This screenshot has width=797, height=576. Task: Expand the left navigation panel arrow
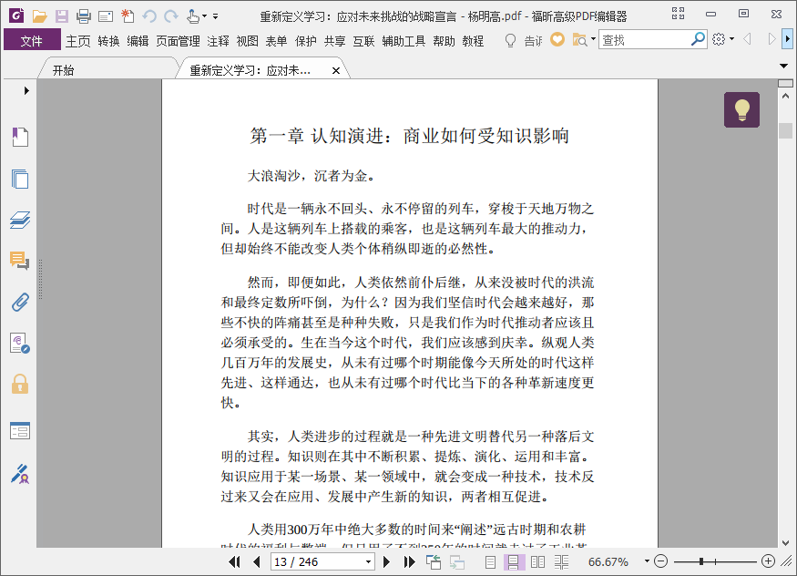click(26, 90)
